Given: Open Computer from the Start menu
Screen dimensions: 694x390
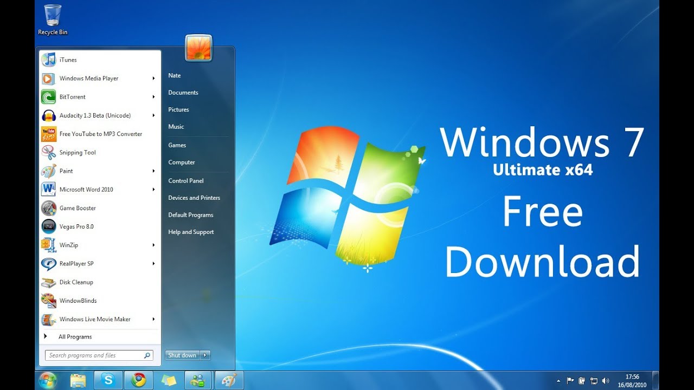Looking at the screenshot, I should click(x=182, y=162).
